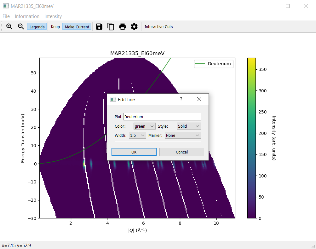Click the Plot name field containing Deuterium
The height and width of the screenshot is (249, 316).
[x=162, y=117]
